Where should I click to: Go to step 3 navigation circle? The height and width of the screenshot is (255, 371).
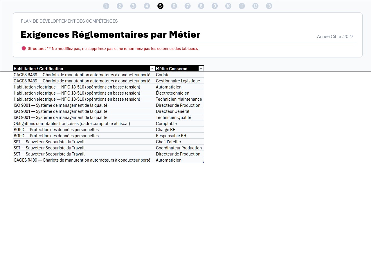[133, 6]
